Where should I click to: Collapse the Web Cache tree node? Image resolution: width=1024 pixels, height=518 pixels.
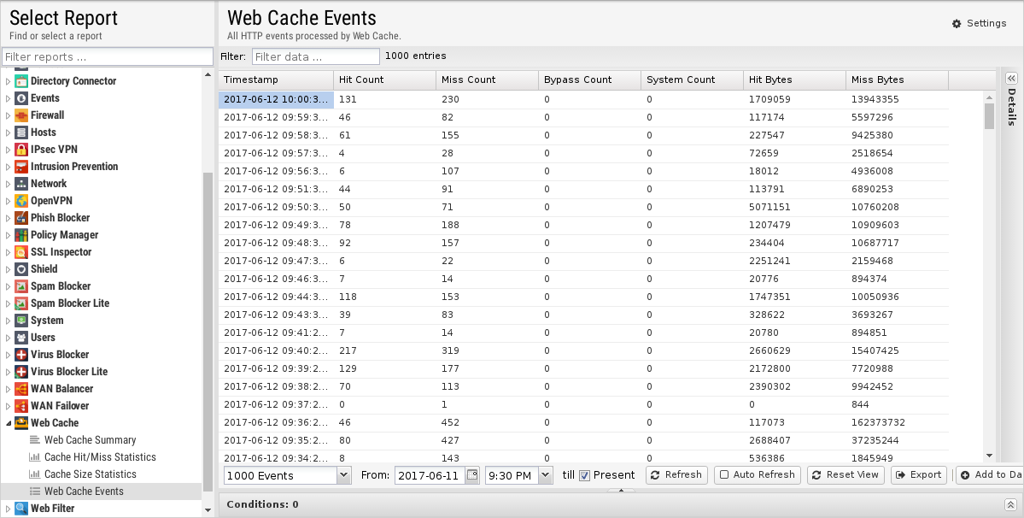click(8, 423)
